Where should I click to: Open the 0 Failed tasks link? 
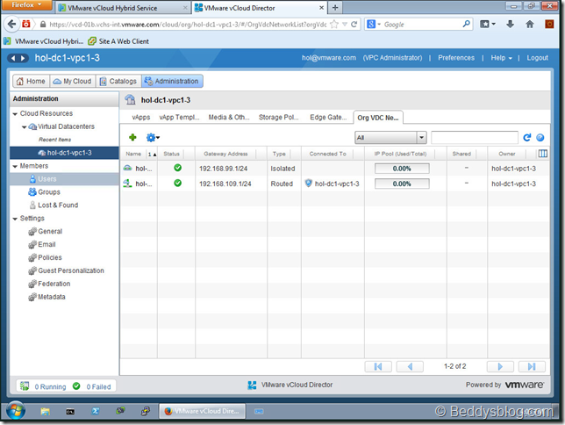98,386
